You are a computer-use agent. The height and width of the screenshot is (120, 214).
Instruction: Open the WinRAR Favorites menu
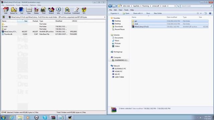25,5
